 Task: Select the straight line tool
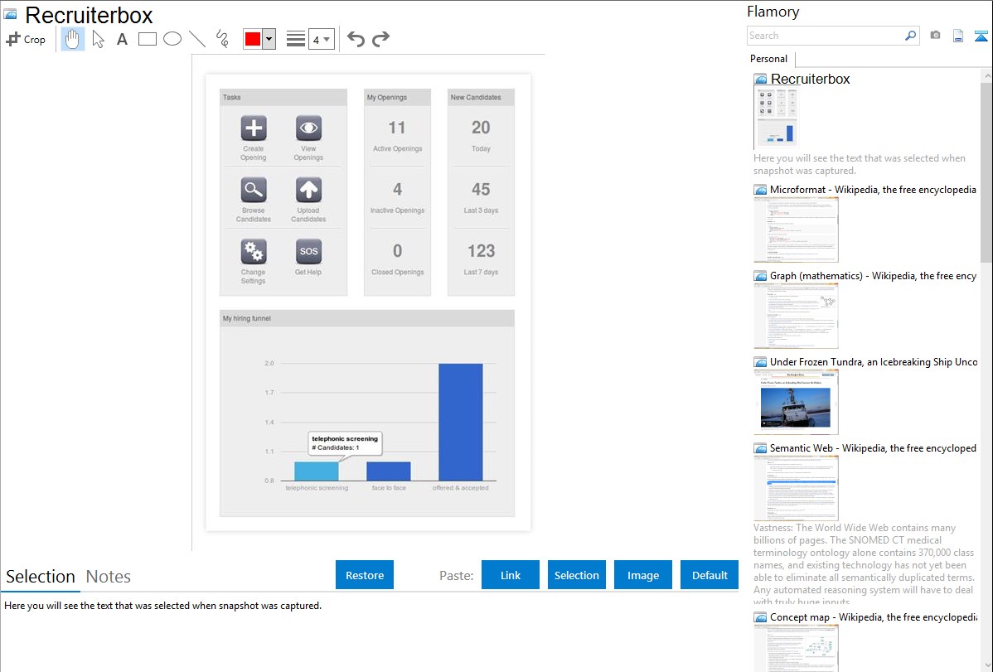[x=197, y=39]
